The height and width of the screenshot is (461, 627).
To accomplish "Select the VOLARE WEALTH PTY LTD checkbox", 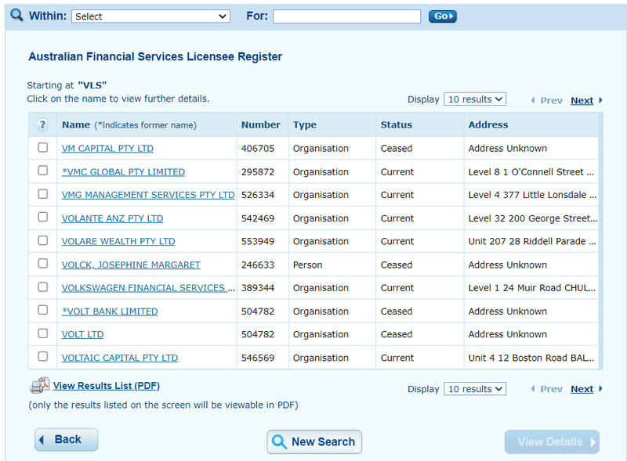I will click(43, 240).
